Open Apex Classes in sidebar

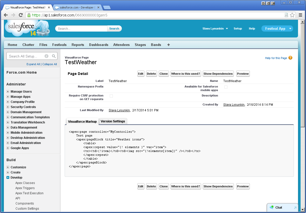(25, 183)
